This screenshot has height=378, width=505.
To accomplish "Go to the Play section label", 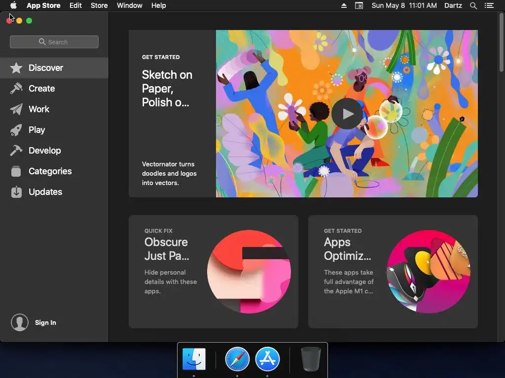I will [36, 130].
